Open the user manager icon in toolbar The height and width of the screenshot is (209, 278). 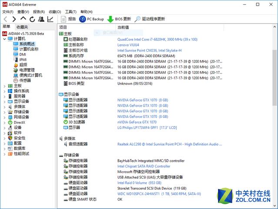tap(41, 19)
